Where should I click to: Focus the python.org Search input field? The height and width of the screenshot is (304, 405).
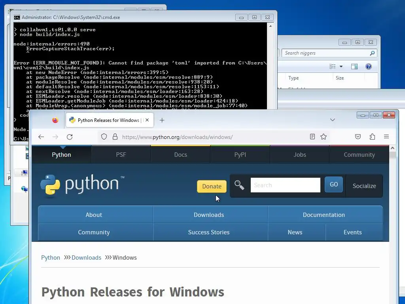[286, 185]
